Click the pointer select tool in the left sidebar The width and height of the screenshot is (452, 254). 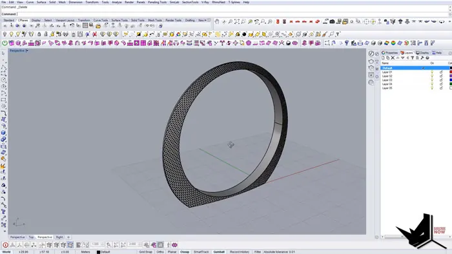(x=3, y=54)
